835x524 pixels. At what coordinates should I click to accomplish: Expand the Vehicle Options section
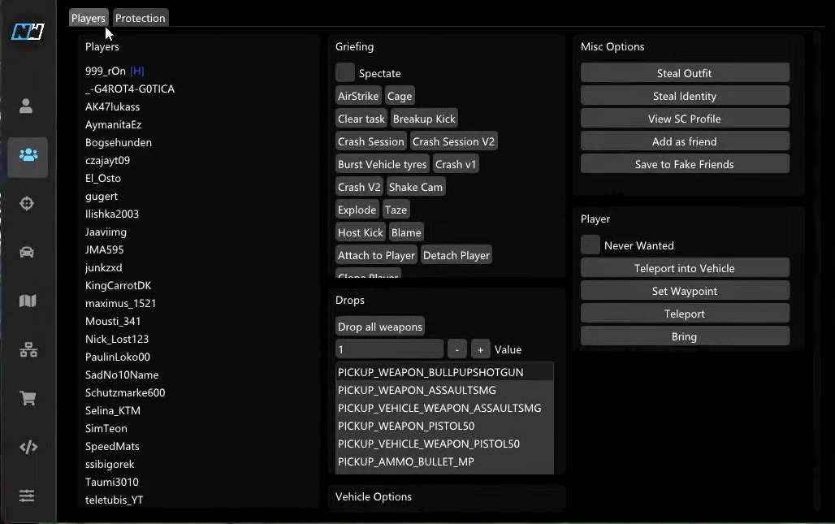(374, 497)
